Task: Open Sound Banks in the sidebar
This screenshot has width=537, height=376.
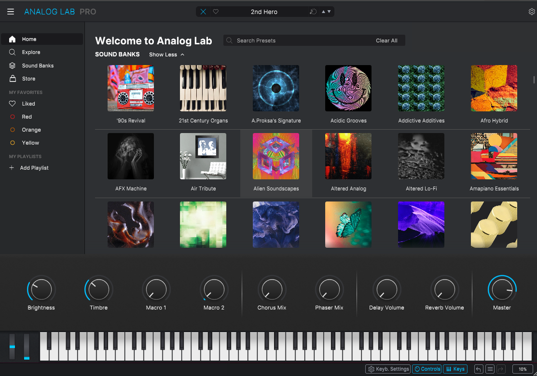Action: [38, 66]
